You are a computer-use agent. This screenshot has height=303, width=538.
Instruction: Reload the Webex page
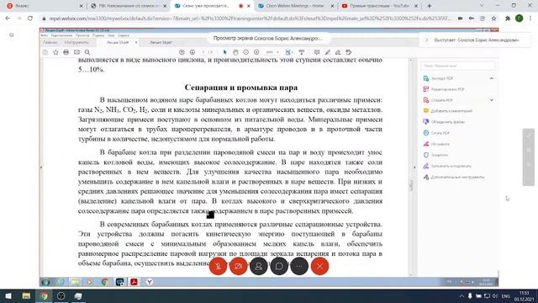tap(30, 19)
